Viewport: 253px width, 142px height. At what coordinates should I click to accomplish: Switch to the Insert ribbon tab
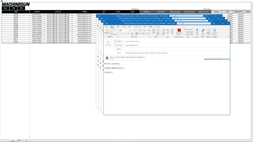click(x=118, y=27)
